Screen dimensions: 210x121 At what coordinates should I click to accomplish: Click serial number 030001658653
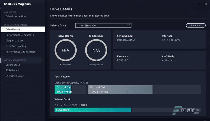(126, 40)
